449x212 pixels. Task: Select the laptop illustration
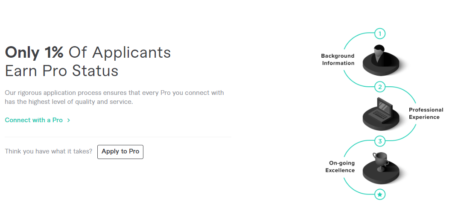381,114
